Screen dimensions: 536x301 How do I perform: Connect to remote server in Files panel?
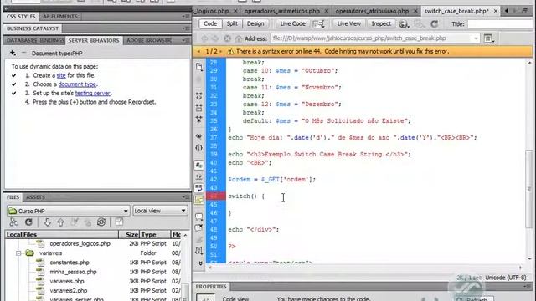13,222
